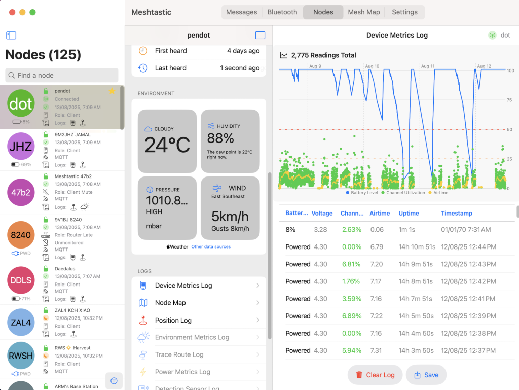Click the node list scrollbar
The image size is (519, 390).
(x=122, y=108)
